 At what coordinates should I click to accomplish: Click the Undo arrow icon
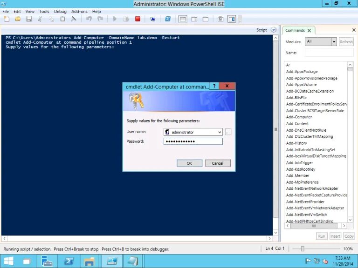click(x=89, y=19)
